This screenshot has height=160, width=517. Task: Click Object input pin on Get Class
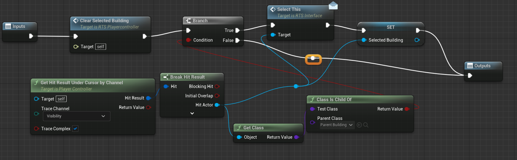pyautogui.click(x=239, y=137)
